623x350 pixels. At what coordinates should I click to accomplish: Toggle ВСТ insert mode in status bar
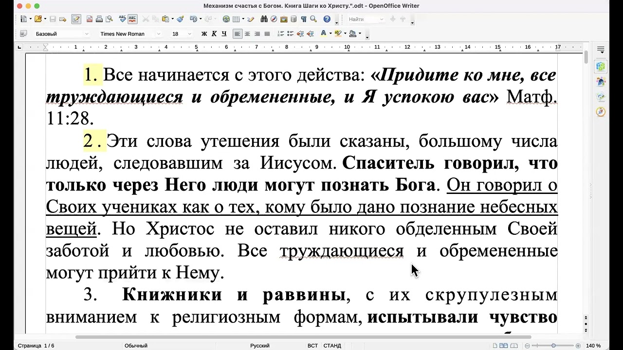[312, 346]
